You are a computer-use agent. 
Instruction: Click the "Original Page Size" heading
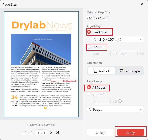pyautogui.click(x=99, y=13)
